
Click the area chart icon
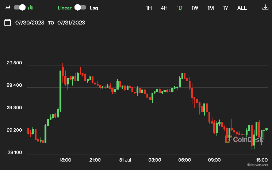point(8,7)
